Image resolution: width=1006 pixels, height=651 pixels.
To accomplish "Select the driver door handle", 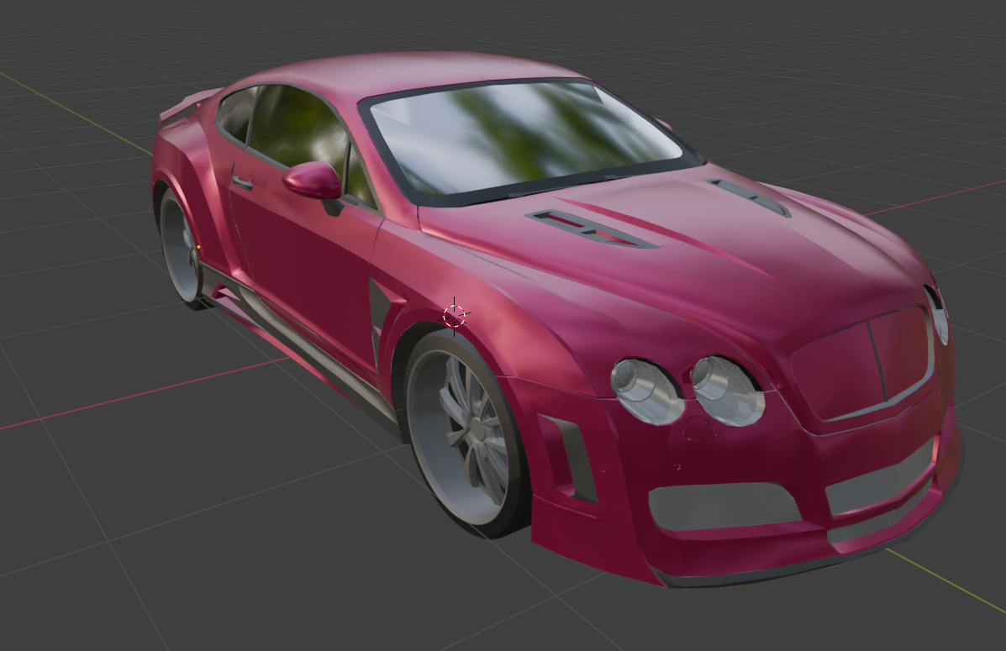I will pyautogui.click(x=241, y=181).
